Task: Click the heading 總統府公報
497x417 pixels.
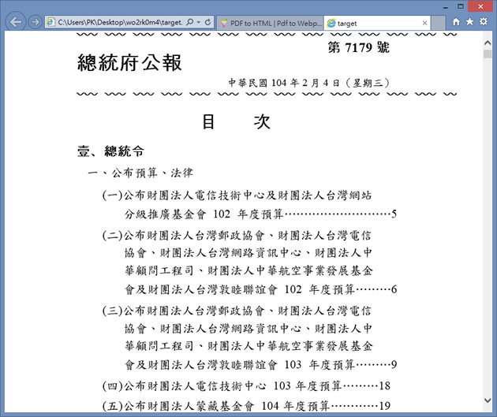Action: [129, 63]
